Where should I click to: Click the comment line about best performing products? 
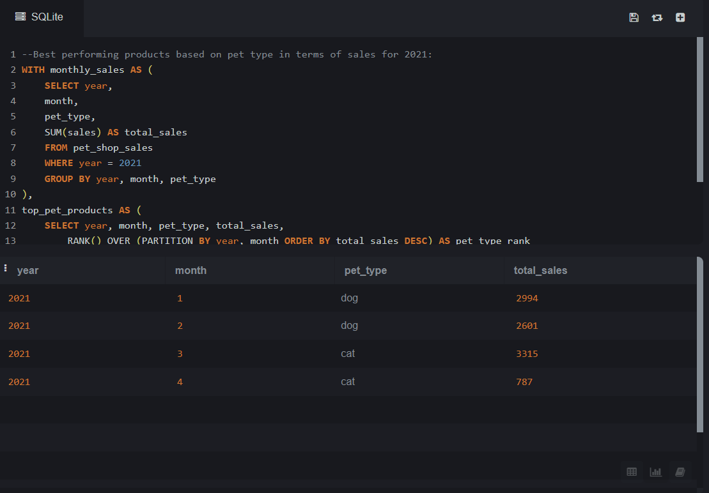pyautogui.click(x=227, y=55)
